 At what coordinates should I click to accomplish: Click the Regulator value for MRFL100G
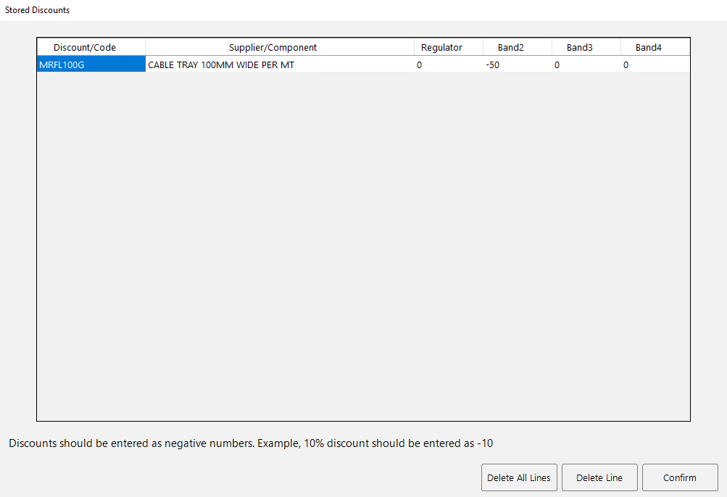coord(419,64)
